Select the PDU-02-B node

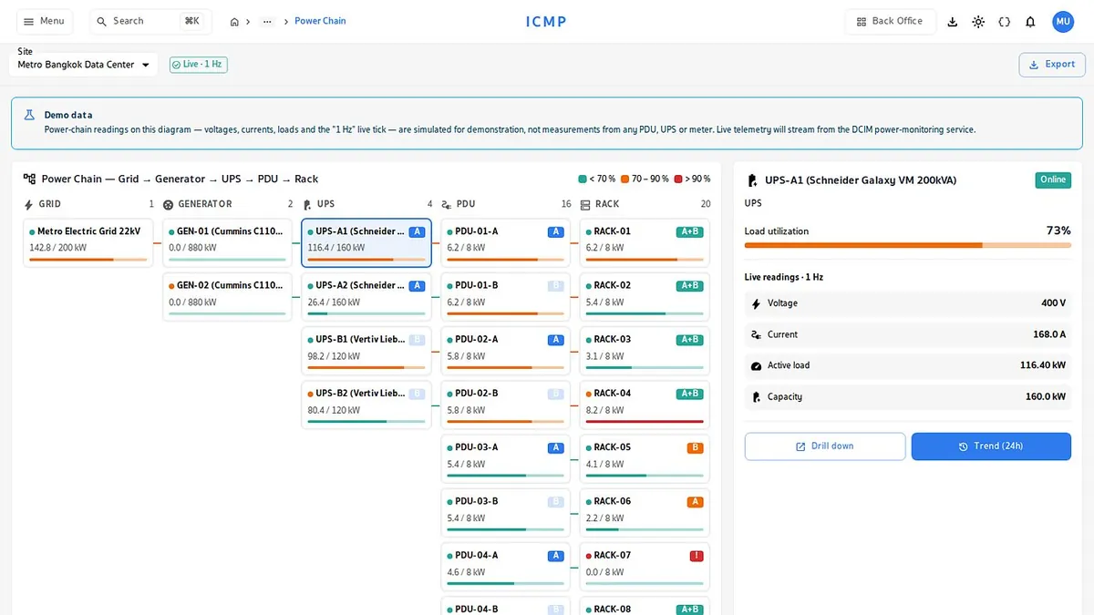click(x=505, y=405)
